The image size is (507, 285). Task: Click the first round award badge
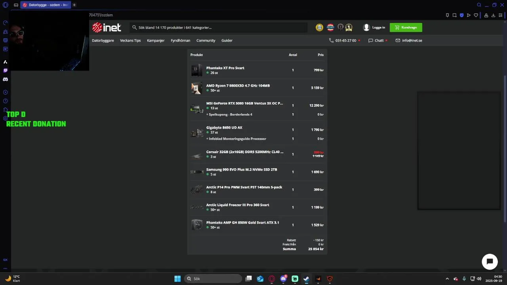(319, 27)
